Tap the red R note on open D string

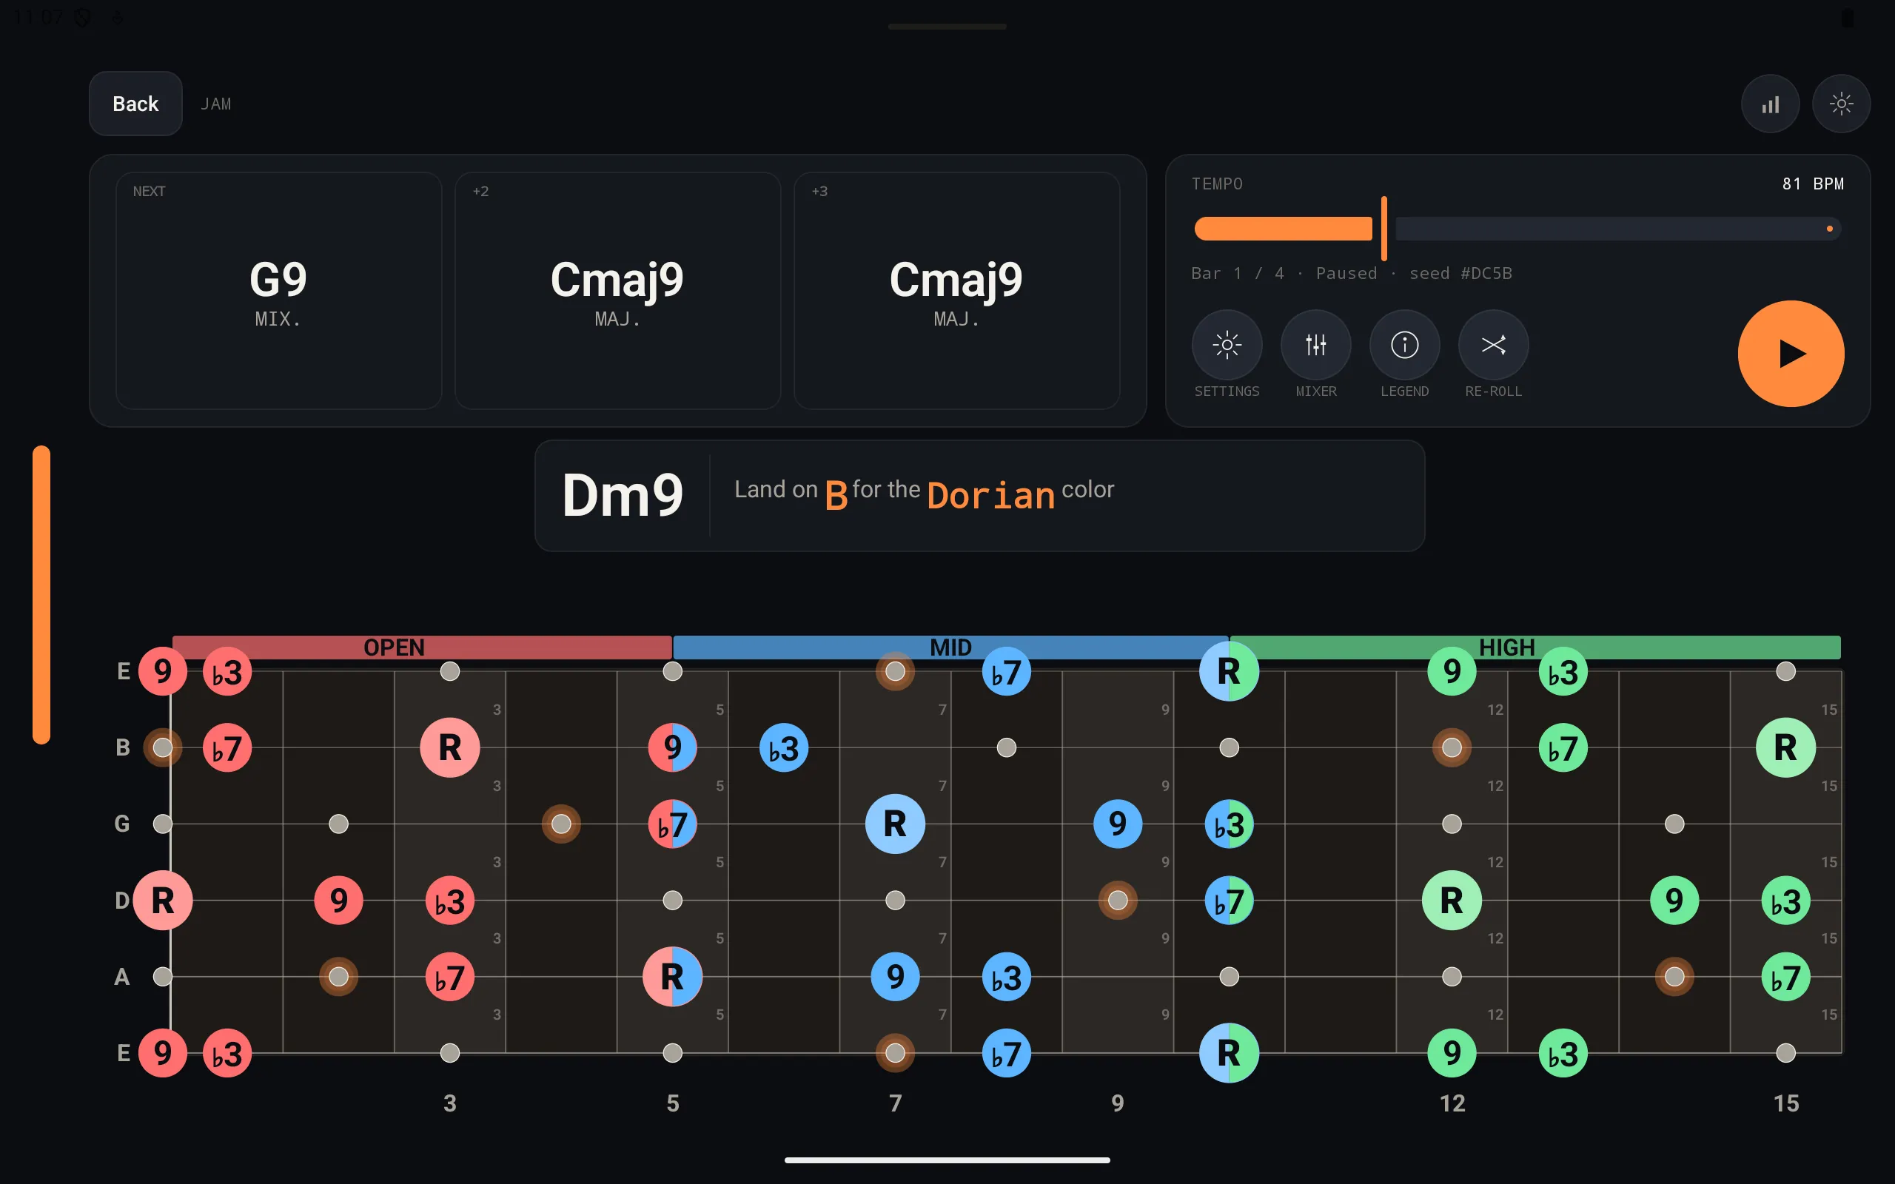163,901
